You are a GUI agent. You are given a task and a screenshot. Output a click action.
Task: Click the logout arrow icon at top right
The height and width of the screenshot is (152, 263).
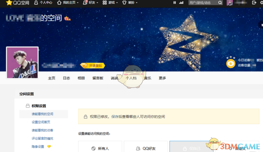point(254,3)
